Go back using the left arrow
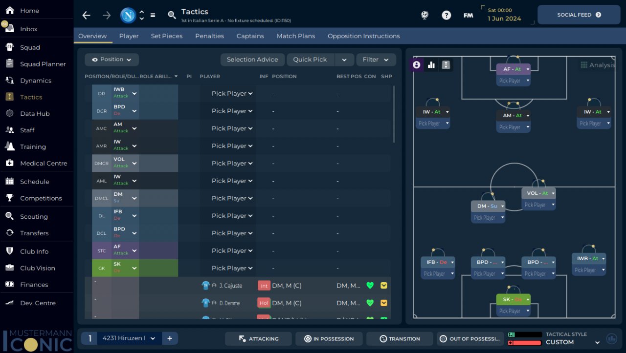Screen dimensions: 626x353 tap(87, 15)
